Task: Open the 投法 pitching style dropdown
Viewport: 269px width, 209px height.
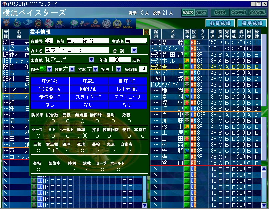Action: pyautogui.click(x=118, y=69)
